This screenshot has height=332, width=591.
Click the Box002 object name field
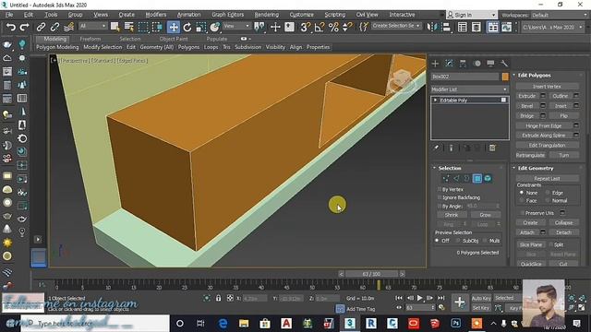click(464, 77)
